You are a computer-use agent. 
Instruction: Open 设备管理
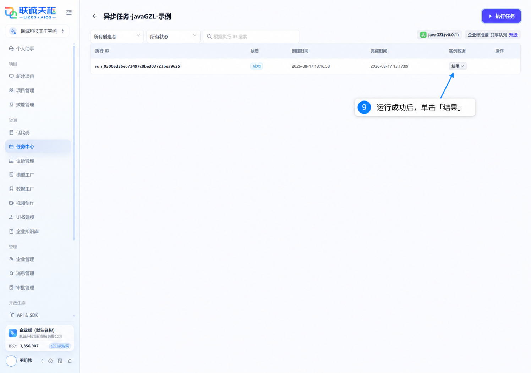click(x=38, y=161)
